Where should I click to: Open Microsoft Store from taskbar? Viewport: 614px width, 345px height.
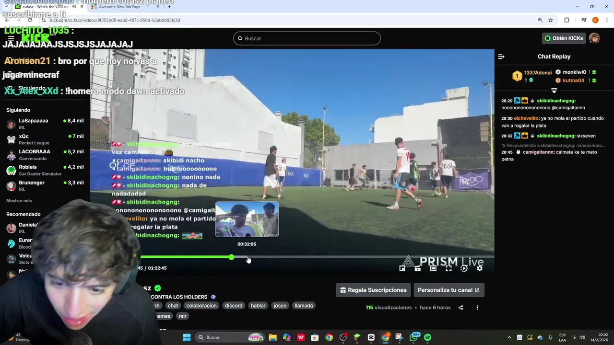(315, 337)
